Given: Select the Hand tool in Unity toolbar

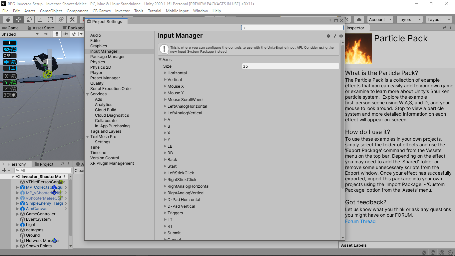Looking at the screenshot, I should 8,19.
